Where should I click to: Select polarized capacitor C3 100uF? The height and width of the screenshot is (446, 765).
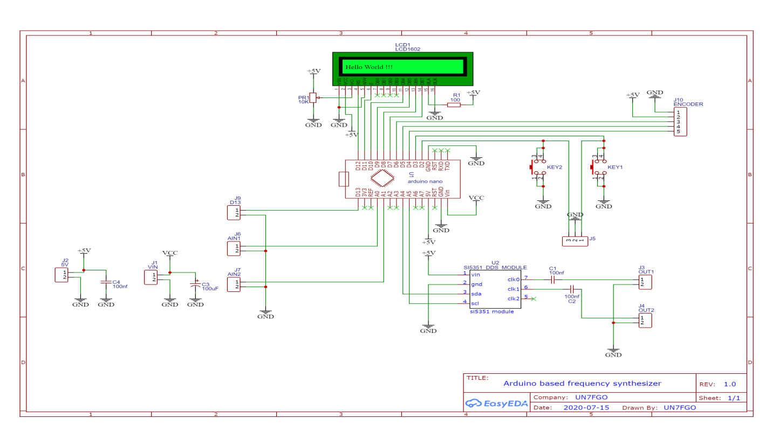(x=195, y=285)
